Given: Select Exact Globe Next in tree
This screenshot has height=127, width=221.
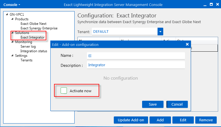Looking at the screenshot, I should (33, 24).
